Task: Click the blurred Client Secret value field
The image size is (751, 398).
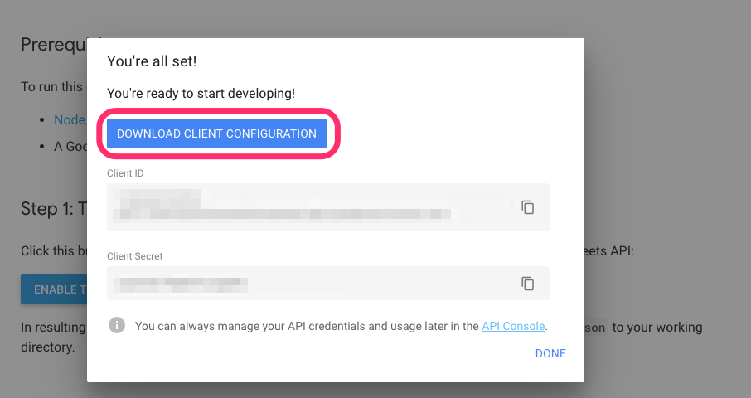Action: click(x=307, y=284)
